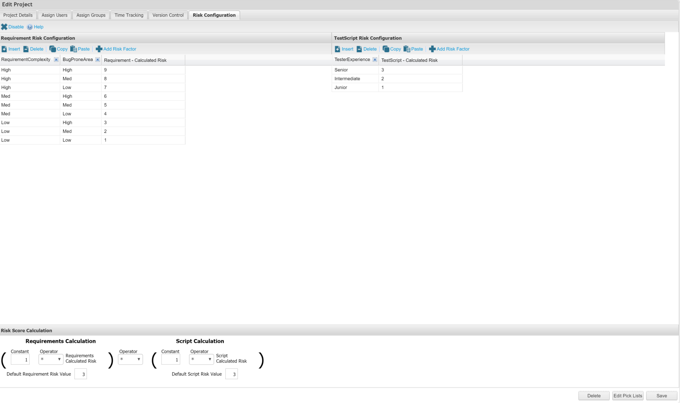
Task: Add Risk Factor to Requirement Risk Configuration
Action: [x=116, y=49]
